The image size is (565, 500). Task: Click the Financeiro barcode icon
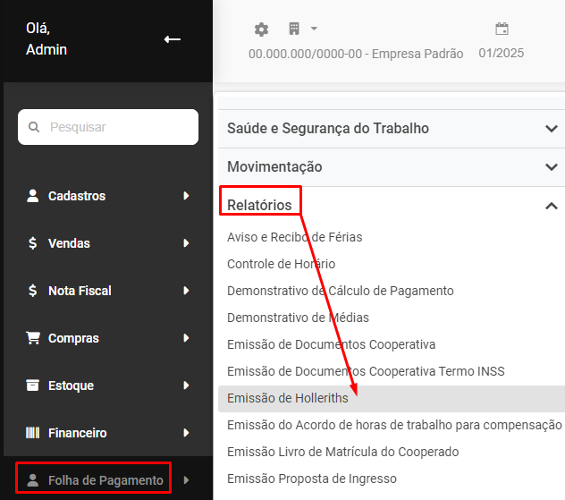(33, 433)
